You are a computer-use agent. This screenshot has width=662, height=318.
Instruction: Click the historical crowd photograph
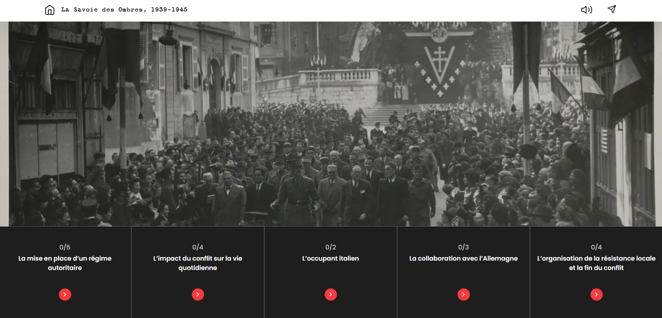click(331, 124)
